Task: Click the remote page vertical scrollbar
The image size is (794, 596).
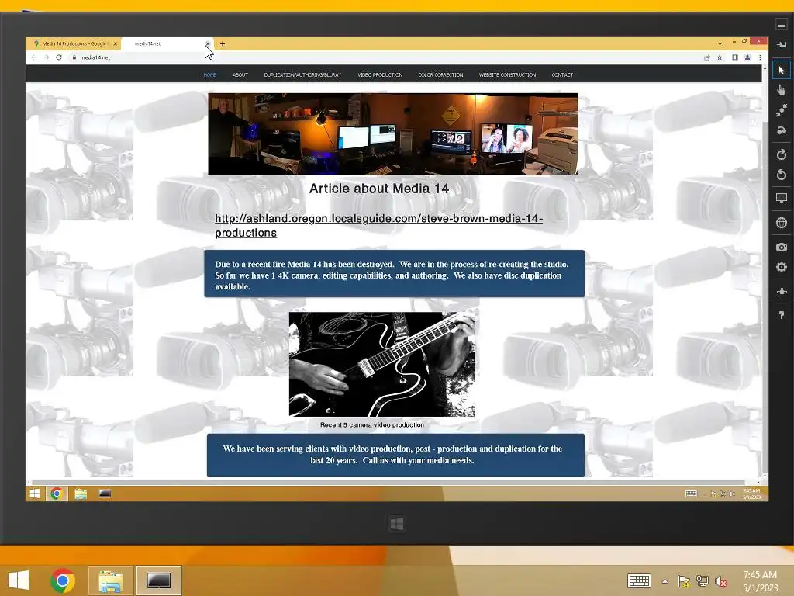Action: [765, 296]
